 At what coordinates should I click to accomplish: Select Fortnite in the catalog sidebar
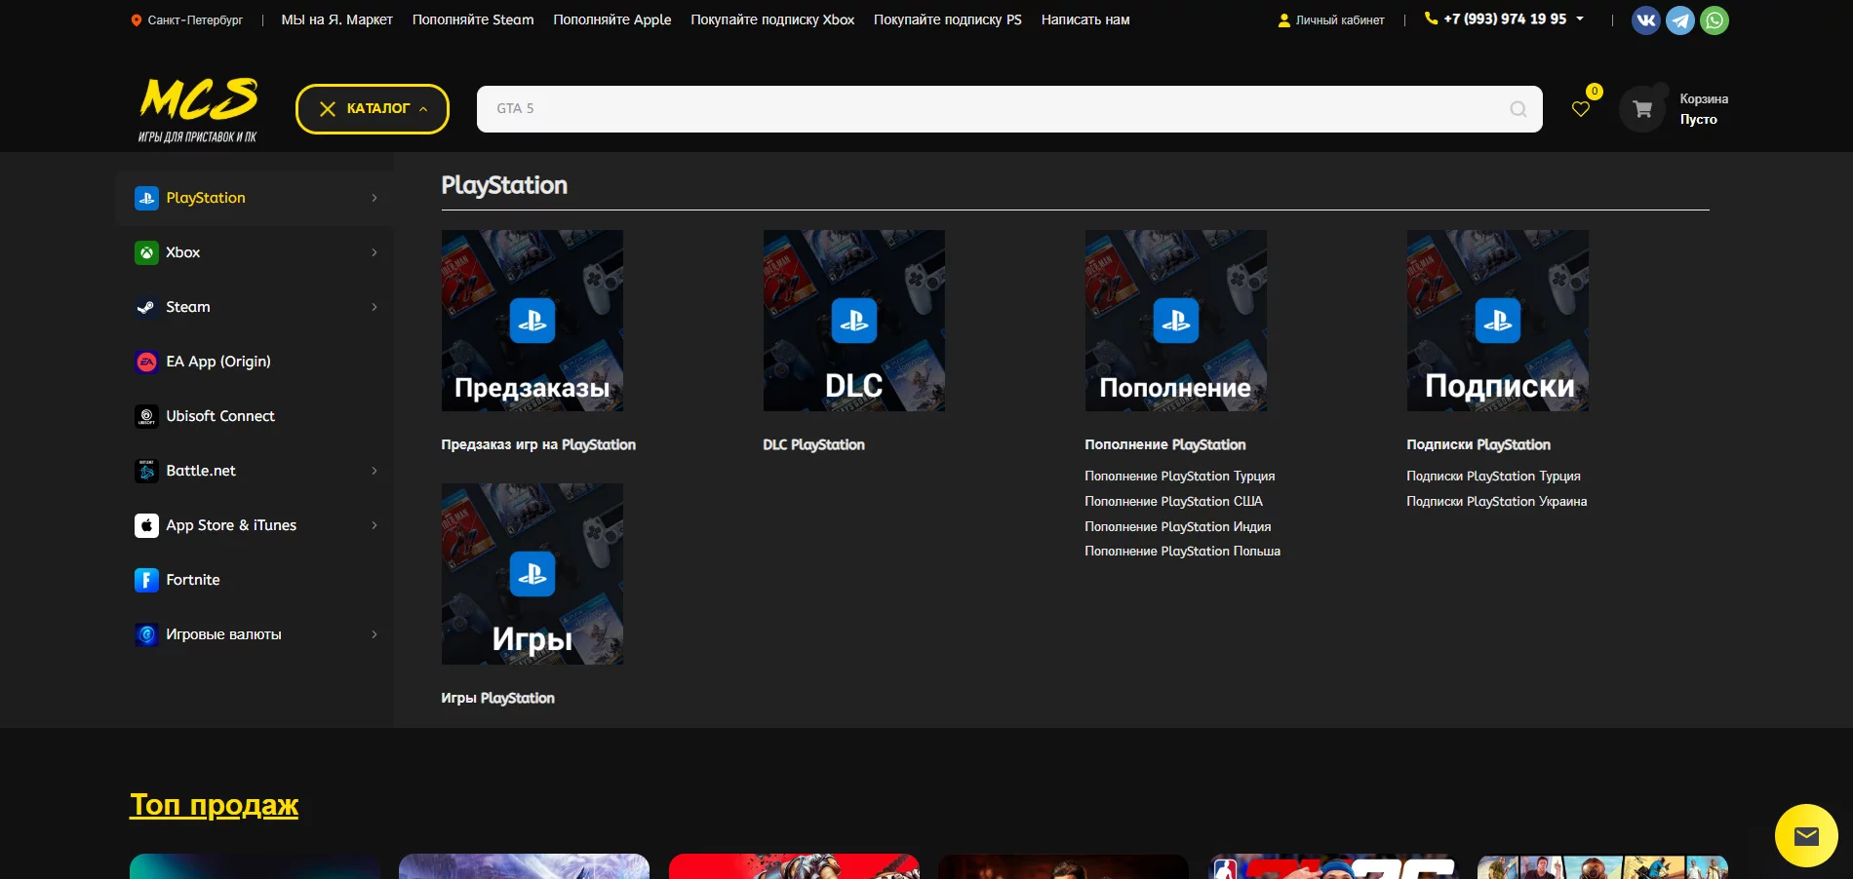(193, 580)
